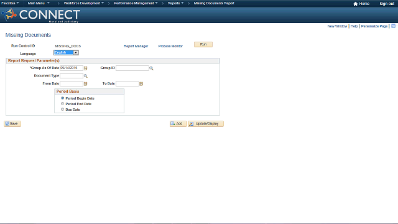The width and height of the screenshot is (398, 224).
Task: Click Personalize Page link
Action: [374, 26]
